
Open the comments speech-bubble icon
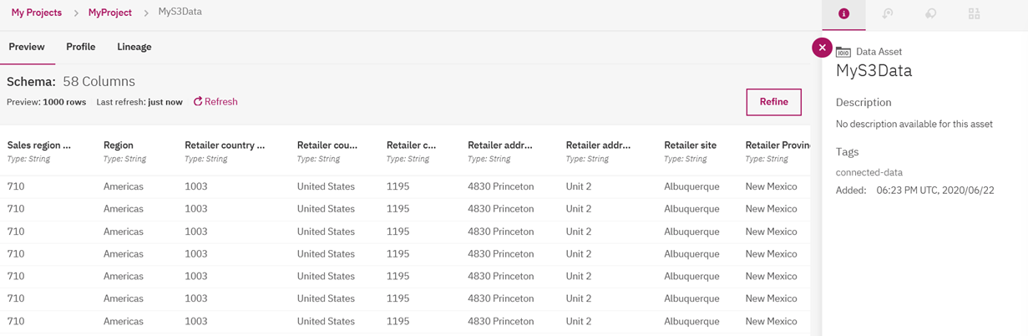pyautogui.click(x=930, y=14)
